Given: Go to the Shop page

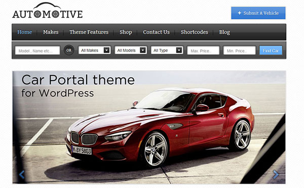Looking at the screenshot, I should coord(126,32).
